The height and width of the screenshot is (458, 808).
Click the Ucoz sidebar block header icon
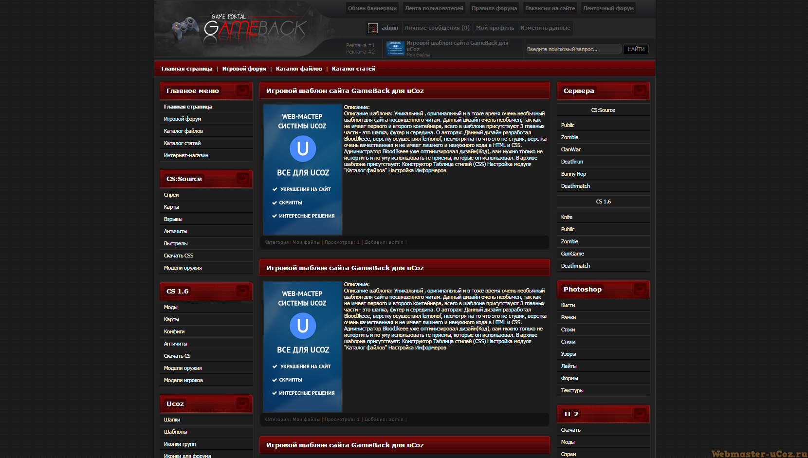click(x=242, y=403)
